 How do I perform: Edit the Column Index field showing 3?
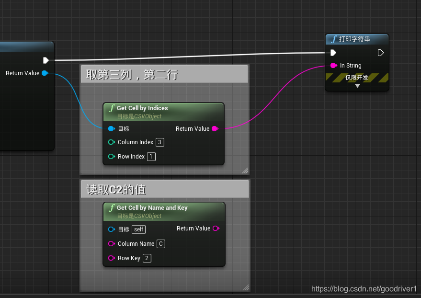point(159,142)
